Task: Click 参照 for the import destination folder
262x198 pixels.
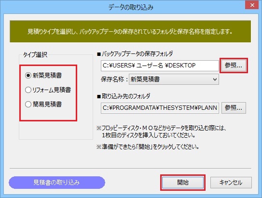Action: tap(234, 108)
